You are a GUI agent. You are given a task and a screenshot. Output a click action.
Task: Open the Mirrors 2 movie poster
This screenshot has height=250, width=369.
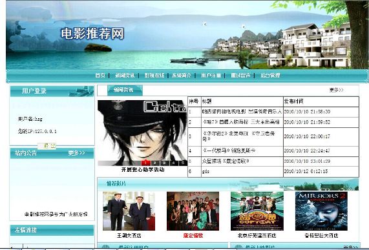point(321,211)
